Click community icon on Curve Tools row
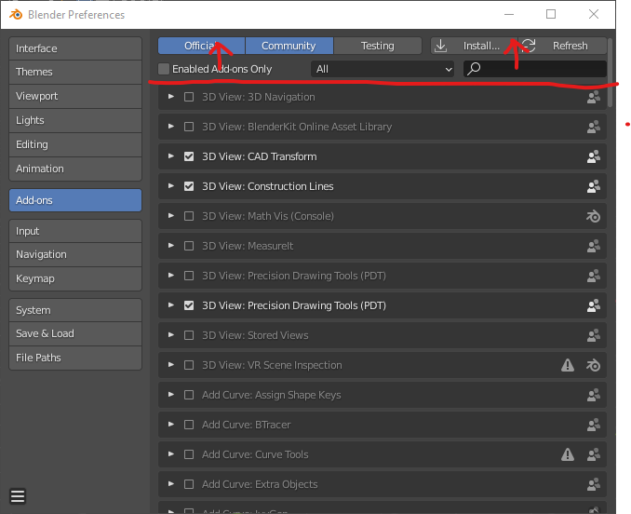This screenshot has height=514, width=631. 594,454
